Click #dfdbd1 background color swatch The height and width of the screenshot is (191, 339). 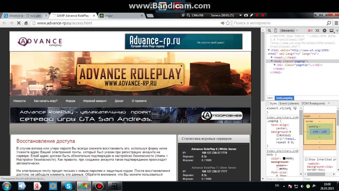point(278,135)
